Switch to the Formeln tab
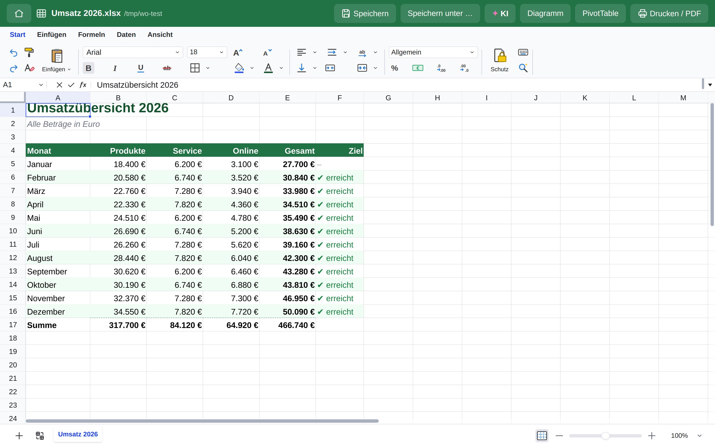Image resolution: width=715 pixels, height=447 pixels. pos(92,35)
